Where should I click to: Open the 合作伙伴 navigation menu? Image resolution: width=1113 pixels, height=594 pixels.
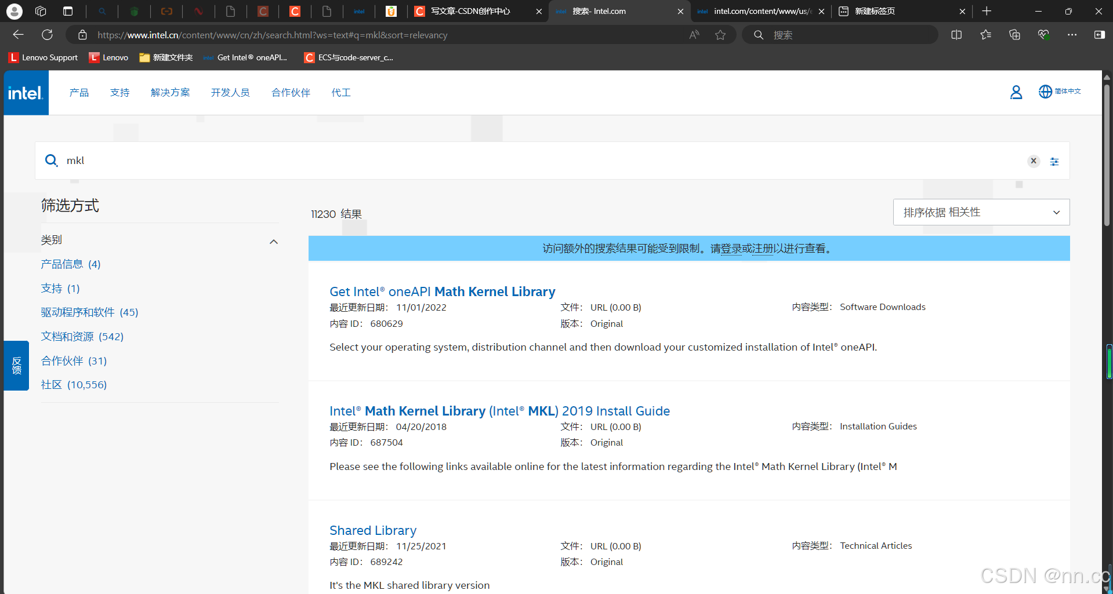[x=291, y=93]
